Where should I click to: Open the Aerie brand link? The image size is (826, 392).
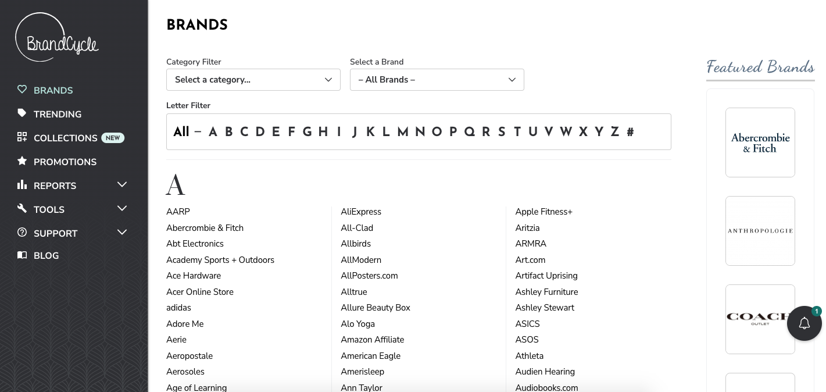coord(176,340)
